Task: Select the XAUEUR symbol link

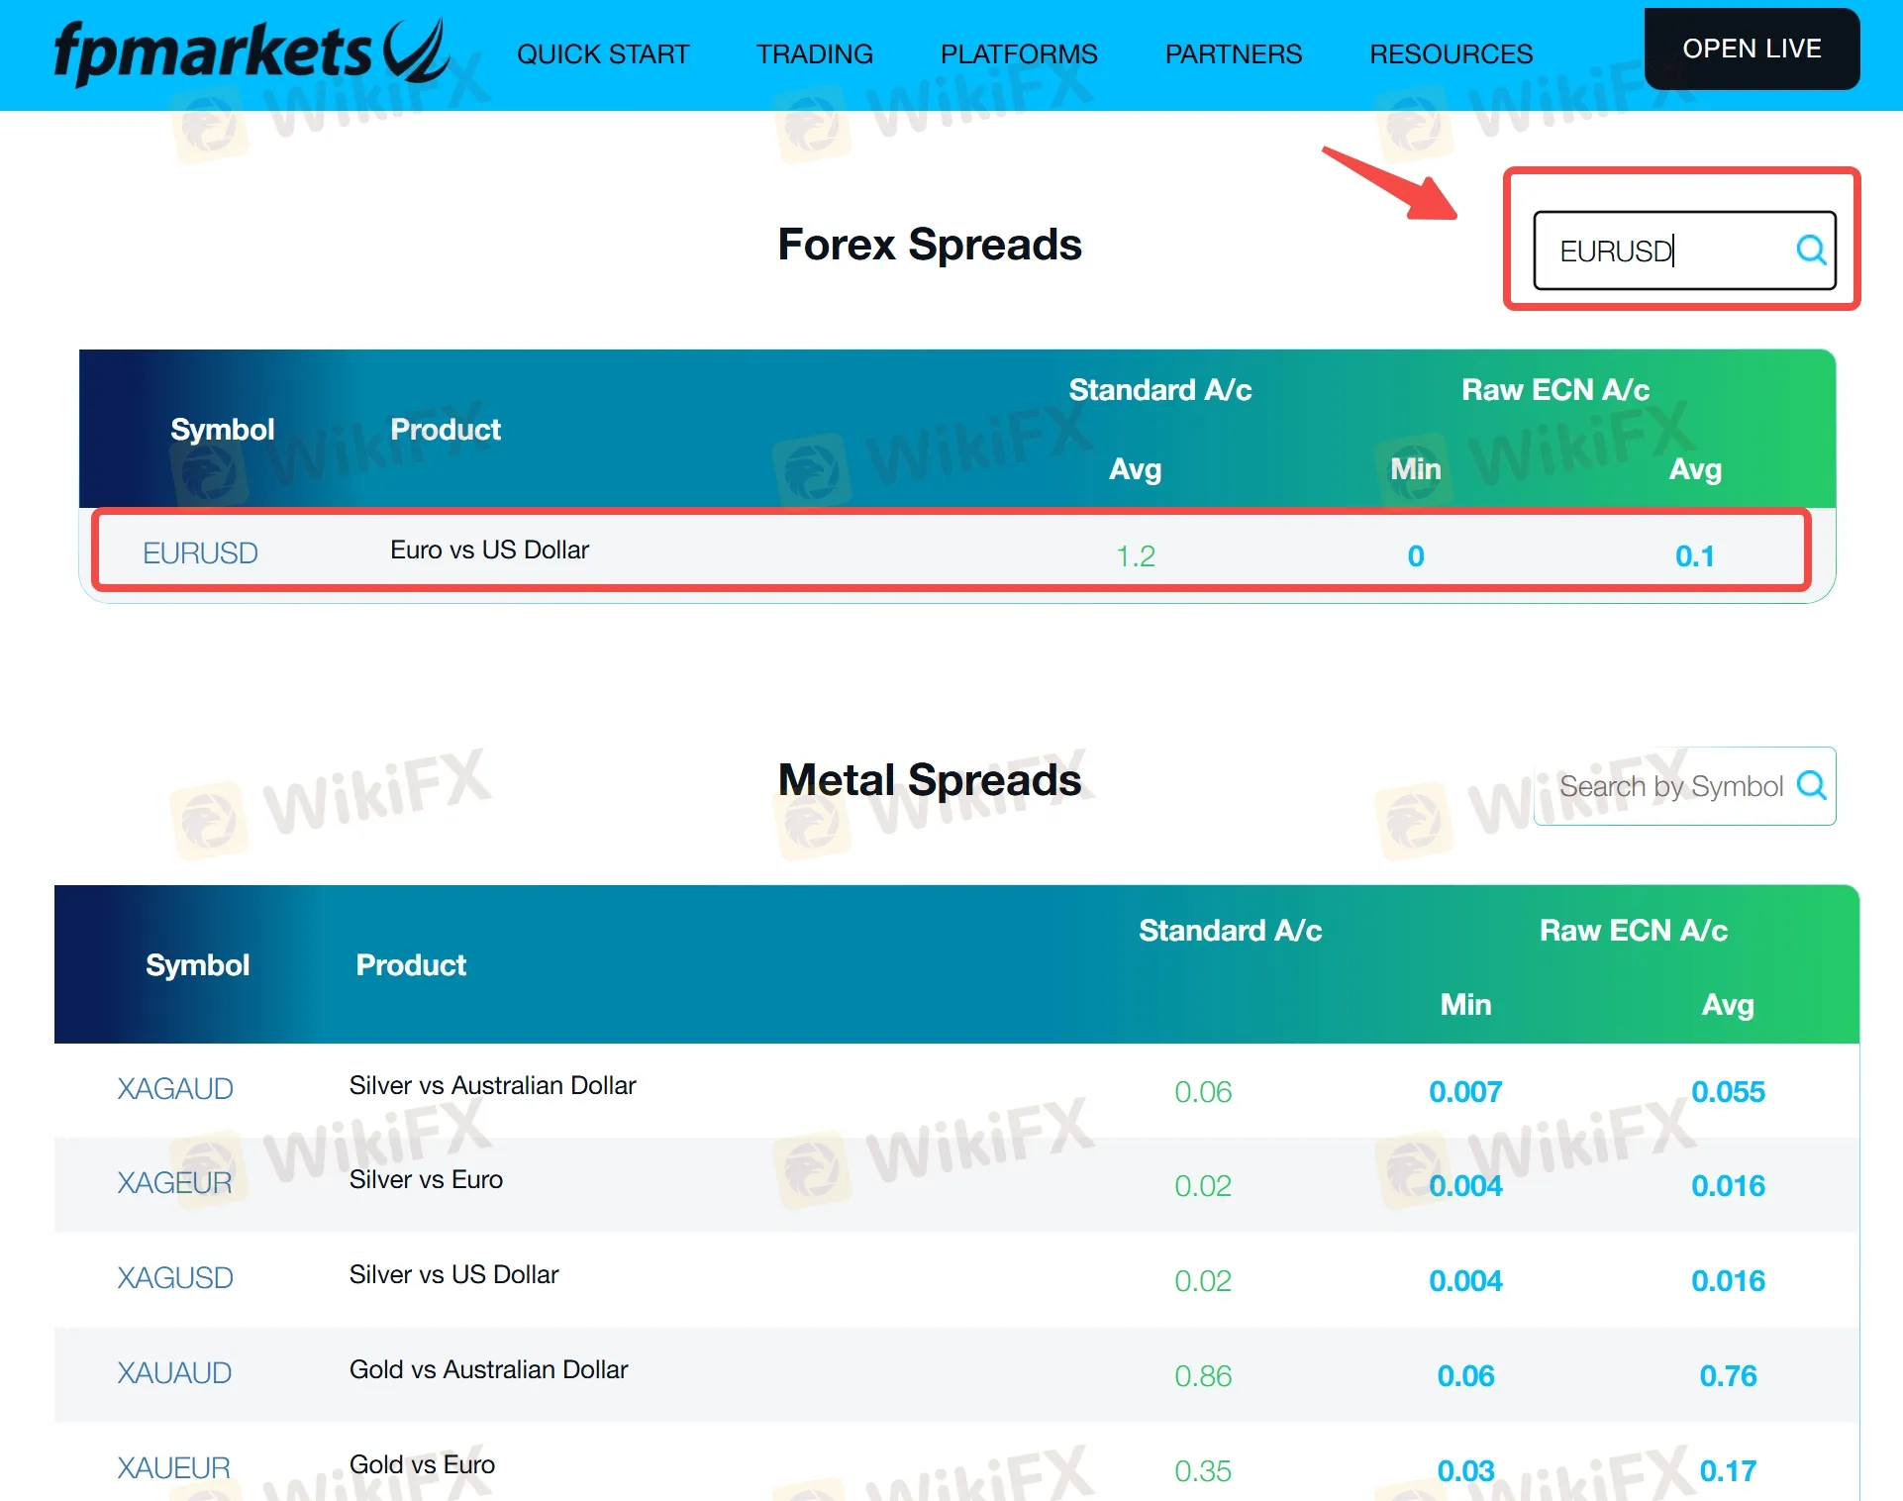Action: pos(173,1467)
